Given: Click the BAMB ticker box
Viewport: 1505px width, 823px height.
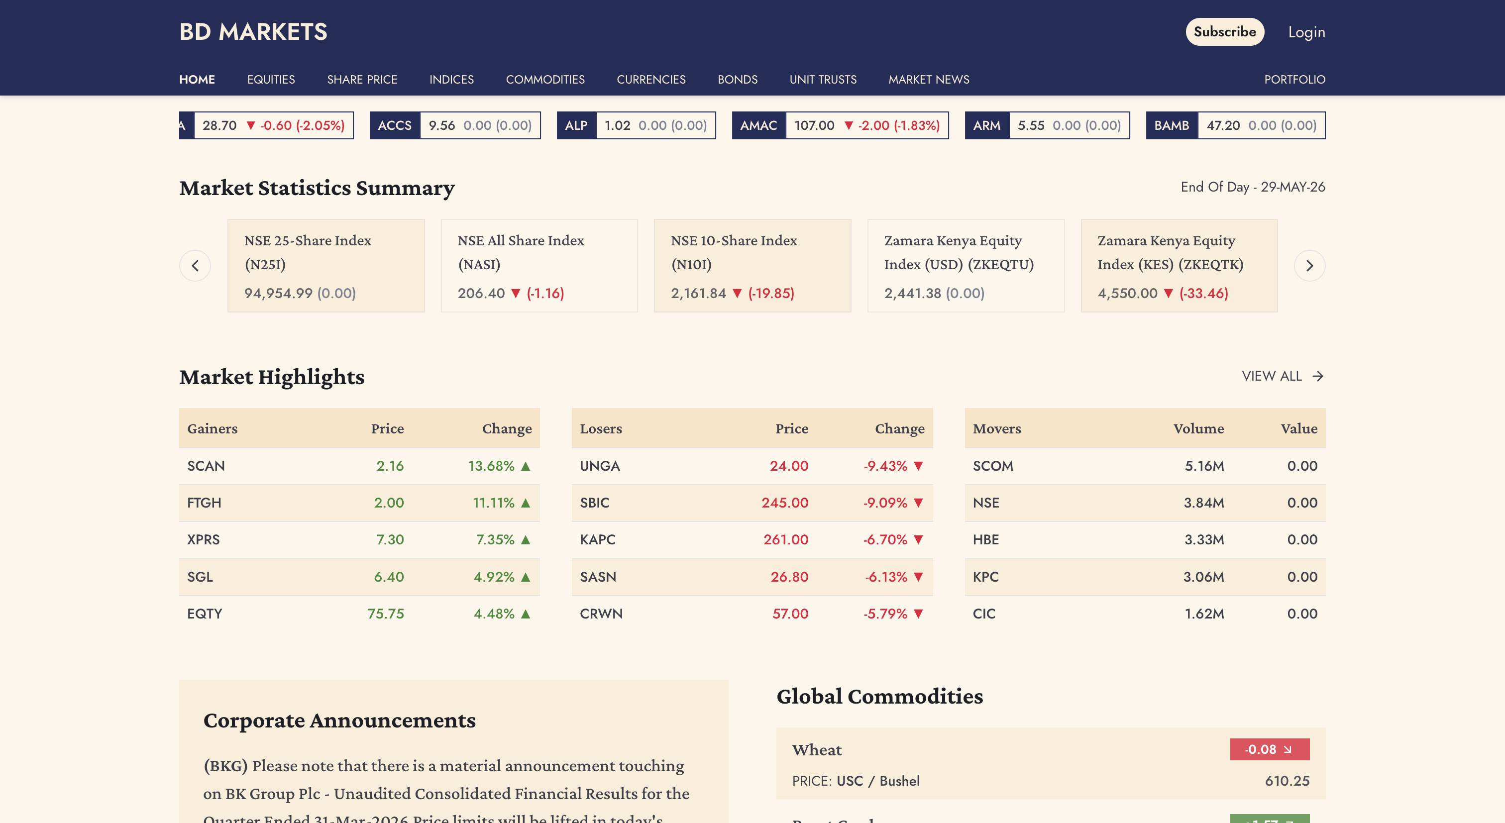Looking at the screenshot, I should click(x=1235, y=125).
